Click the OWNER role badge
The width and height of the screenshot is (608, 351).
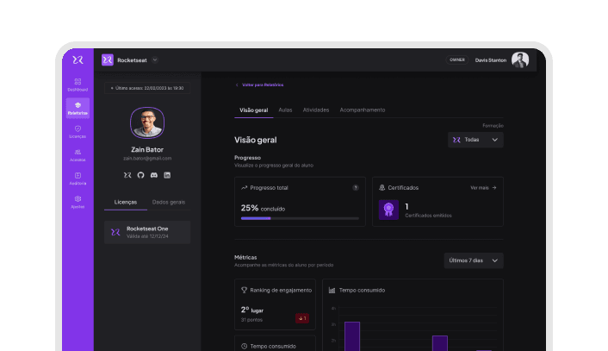coord(457,60)
